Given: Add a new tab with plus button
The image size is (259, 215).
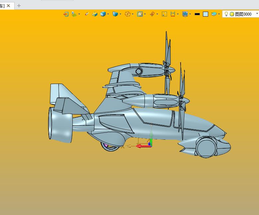Looking at the screenshot, I should [x=19, y=6].
